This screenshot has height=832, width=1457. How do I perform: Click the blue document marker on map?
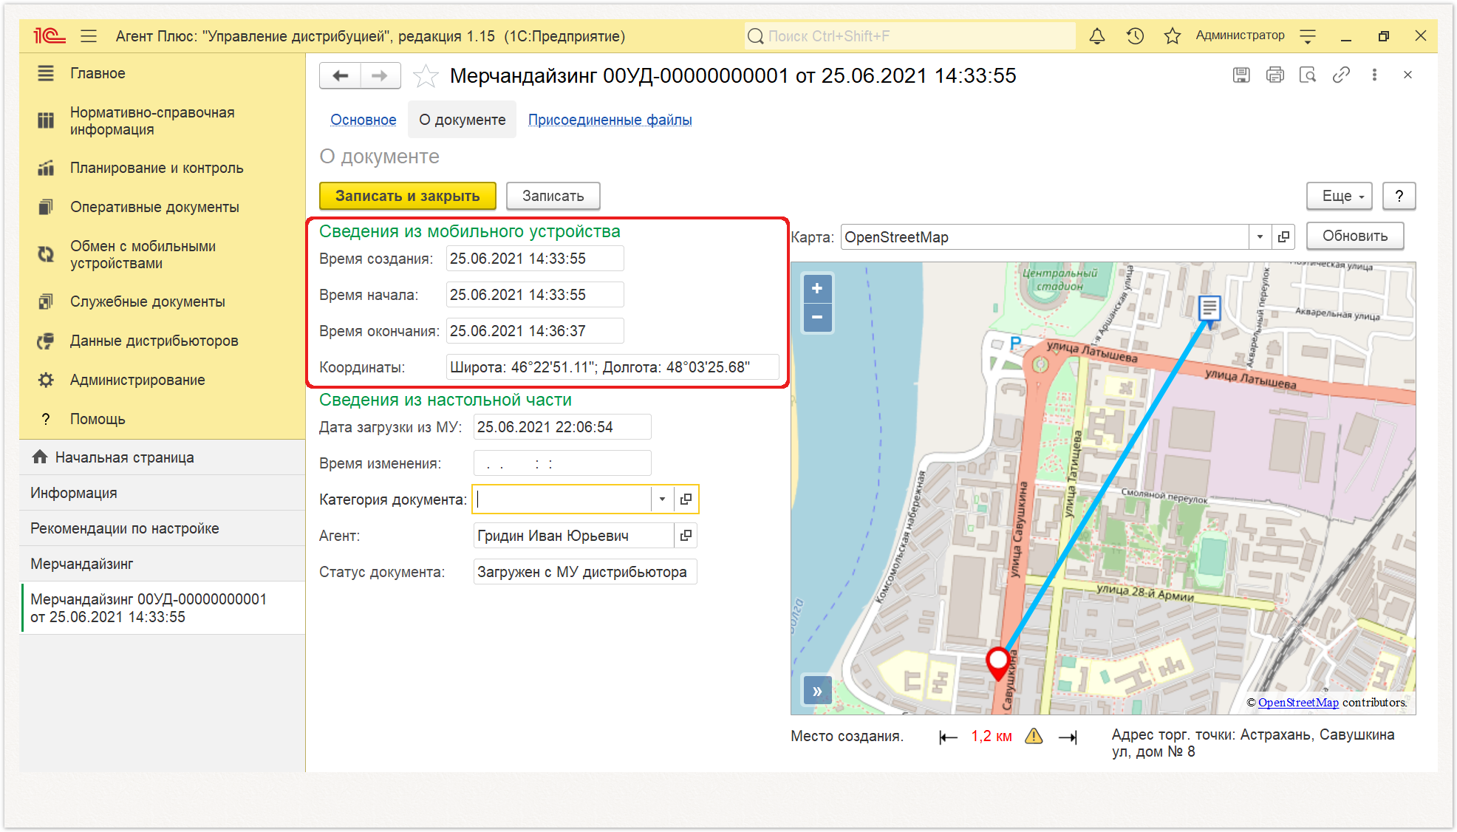point(1209,309)
